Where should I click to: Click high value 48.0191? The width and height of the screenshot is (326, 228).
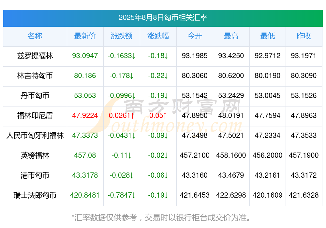tap(231, 115)
